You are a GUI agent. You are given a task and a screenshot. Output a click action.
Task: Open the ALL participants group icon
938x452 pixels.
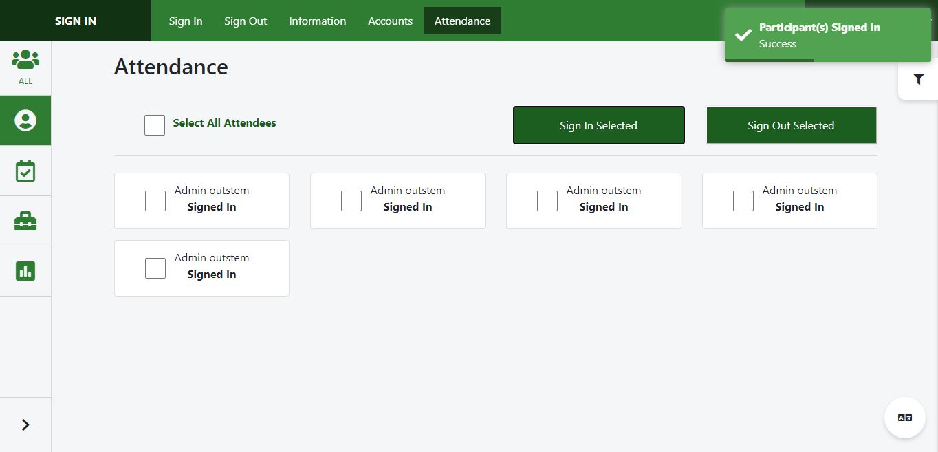tap(25, 67)
